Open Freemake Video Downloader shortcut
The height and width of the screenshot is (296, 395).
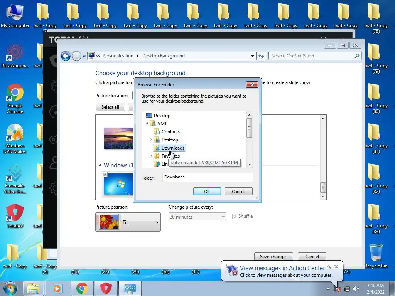[x=15, y=179]
